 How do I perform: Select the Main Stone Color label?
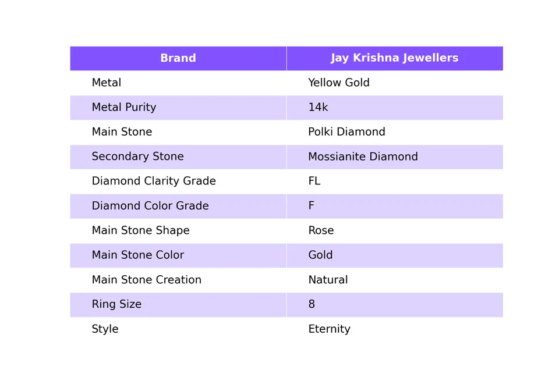point(137,255)
